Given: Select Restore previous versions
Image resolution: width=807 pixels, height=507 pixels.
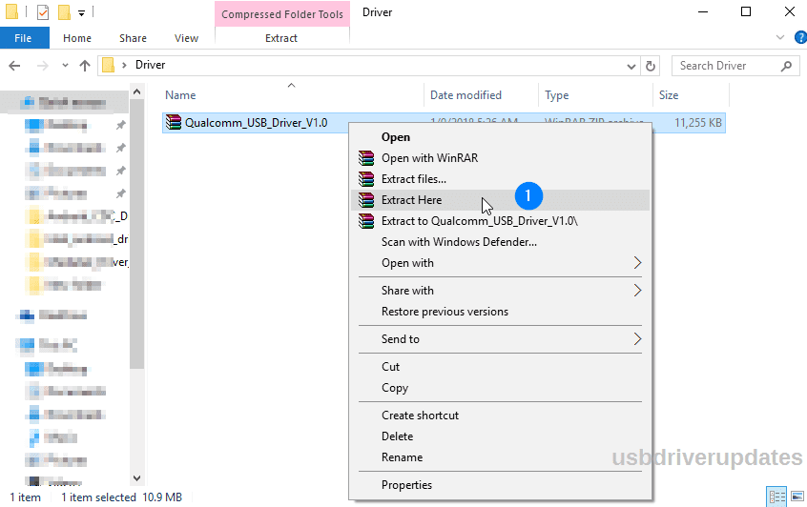Looking at the screenshot, I should [x=500, y=312].
